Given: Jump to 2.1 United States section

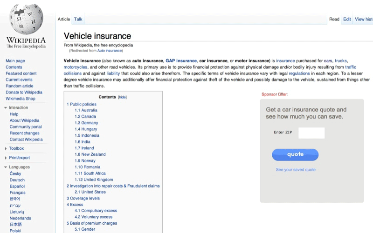Looking at the screenshot, I should click(90, 192).
